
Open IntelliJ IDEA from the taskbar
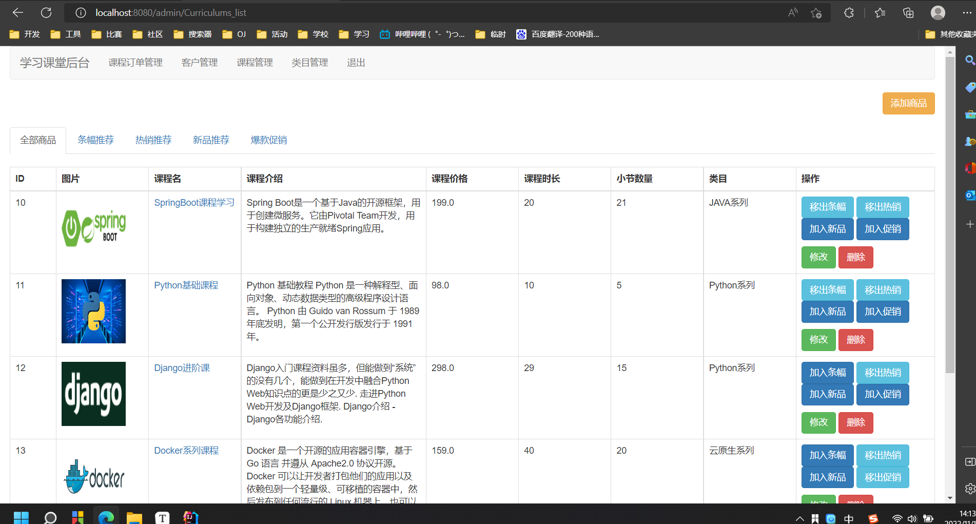[190, 517]
